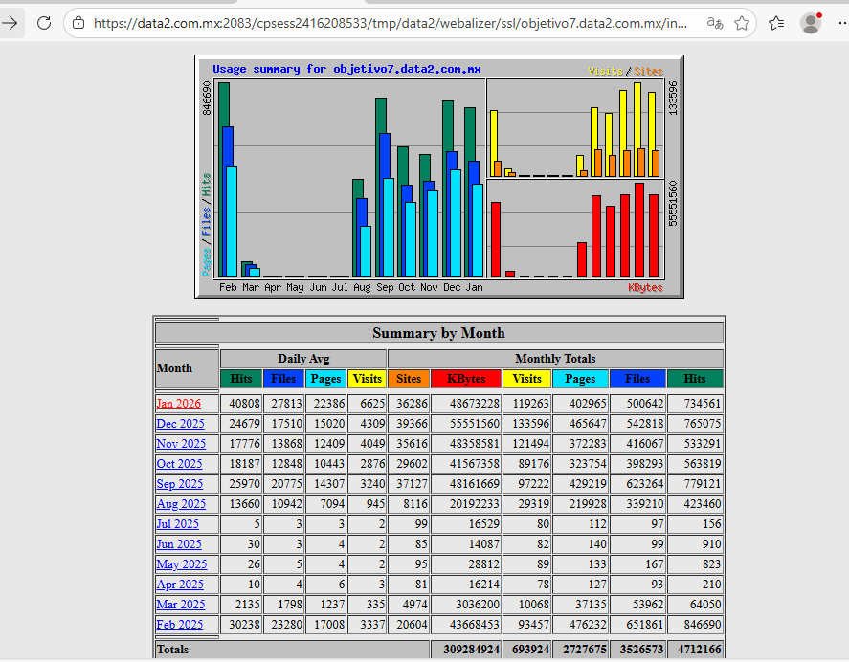Image resolution: width=849 pixels, height=662 pixels.
Task: Go to the Oct 2025 statistics
Action: tap(180, 464)
